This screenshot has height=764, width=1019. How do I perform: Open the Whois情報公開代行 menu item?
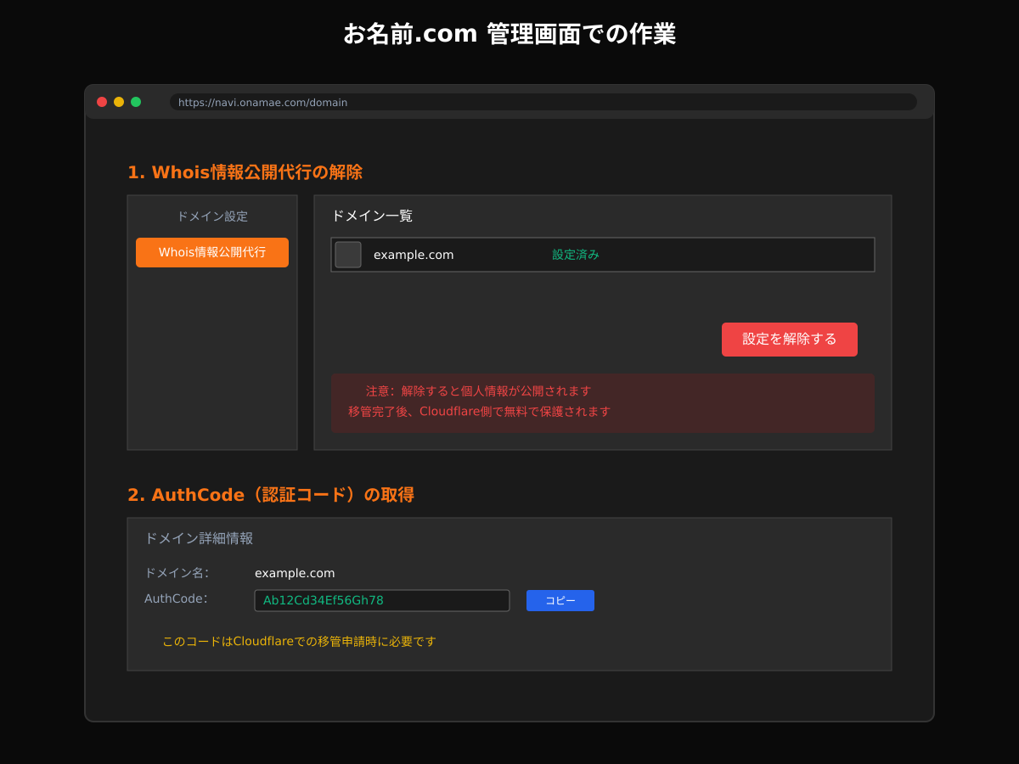(212, 252)
